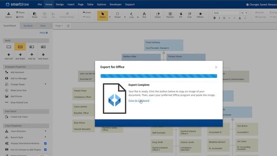Open the Support menu
277x156 pixels.
pyautogui.click(x=130, y=4)
